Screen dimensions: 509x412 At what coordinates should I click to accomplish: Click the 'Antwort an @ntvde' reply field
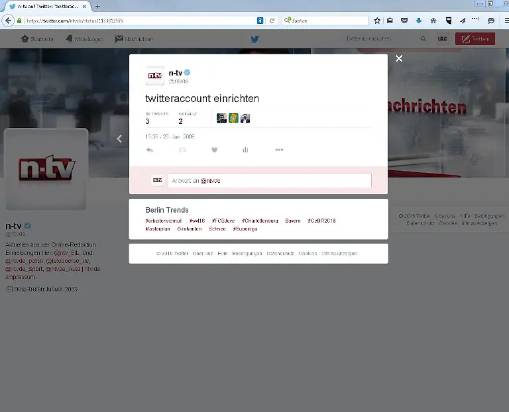coord(269,180)
